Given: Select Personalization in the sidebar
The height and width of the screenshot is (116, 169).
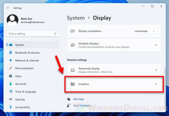Looking at the screenshot, I should [33, 68].
